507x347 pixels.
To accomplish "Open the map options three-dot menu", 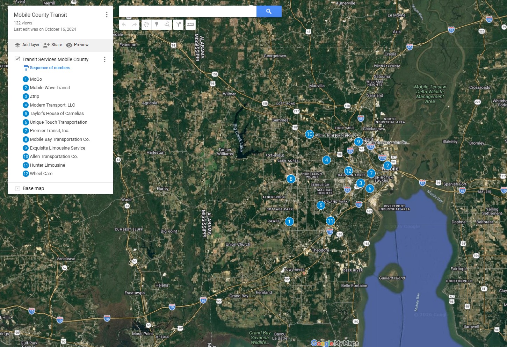I will click(107, 15).
